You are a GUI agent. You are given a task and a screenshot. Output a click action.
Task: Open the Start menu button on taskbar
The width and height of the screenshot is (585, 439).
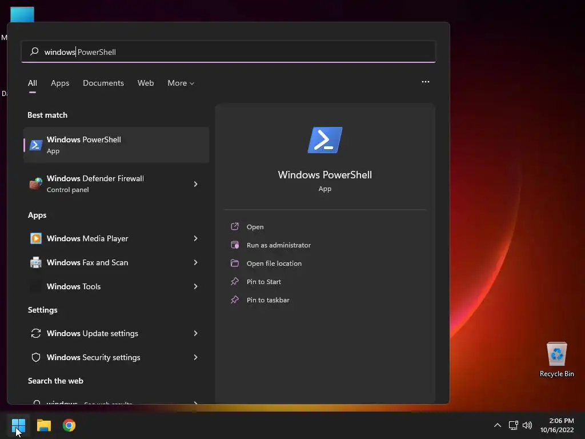pyautogui.click(x=18, y=425)
